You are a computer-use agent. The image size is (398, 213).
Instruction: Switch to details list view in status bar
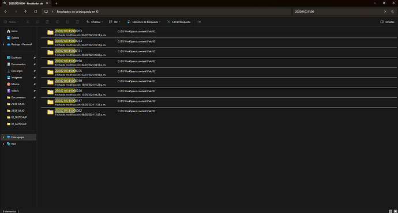(x=391, y=211)
